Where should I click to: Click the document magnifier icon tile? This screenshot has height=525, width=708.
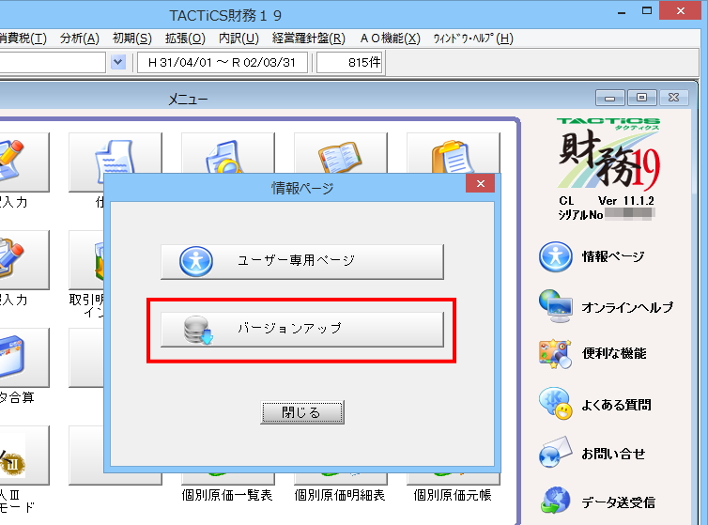pyautogui.click(x=228, y=154)
